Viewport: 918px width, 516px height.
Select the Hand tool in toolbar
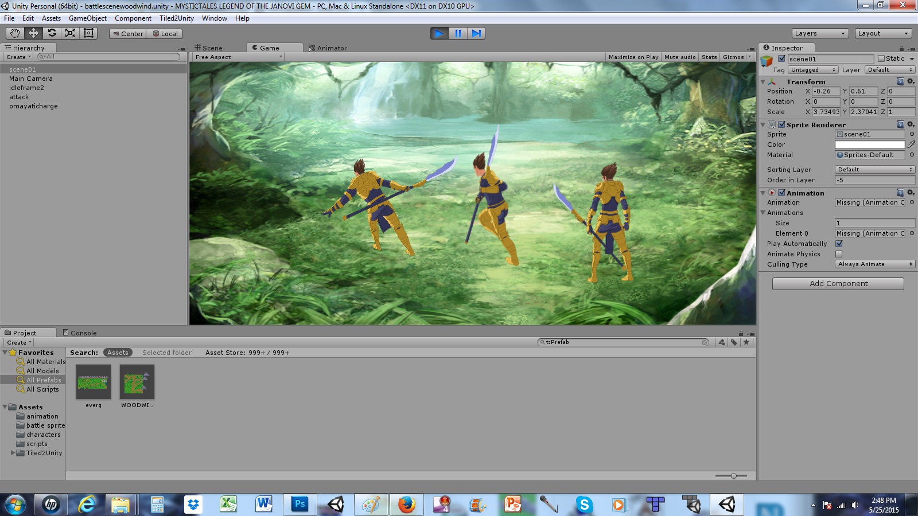click(x=15, y=33)
